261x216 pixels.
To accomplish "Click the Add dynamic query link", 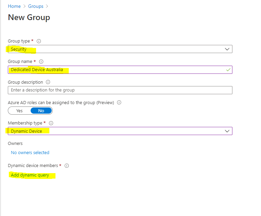I will point(30,175).
